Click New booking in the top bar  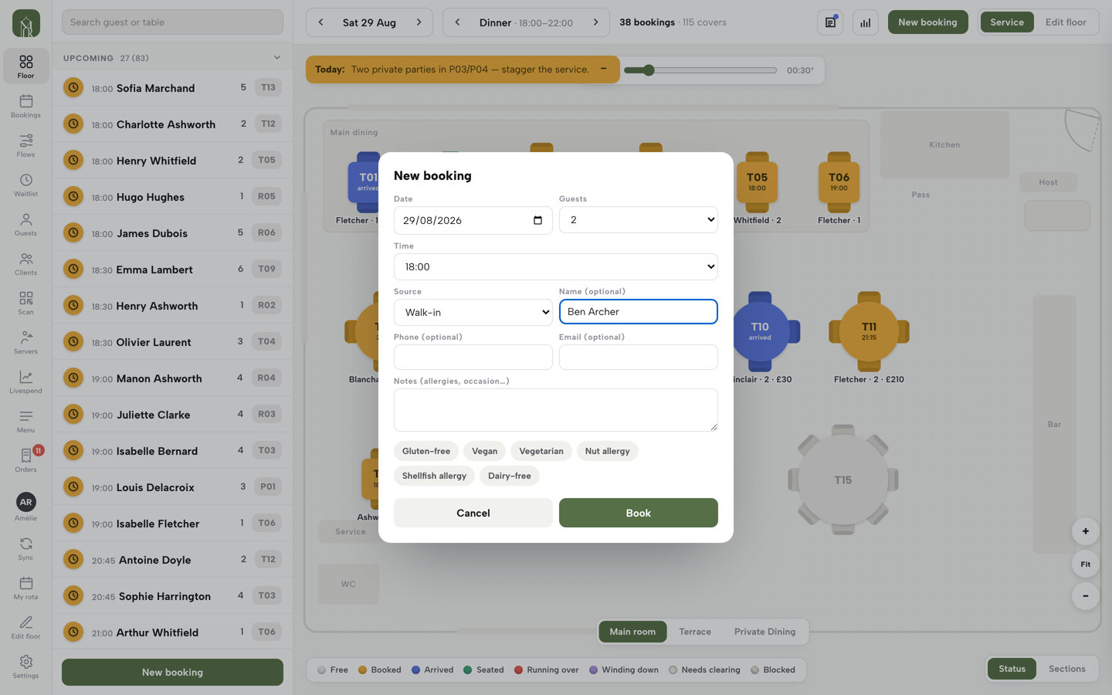coord(927,22)
